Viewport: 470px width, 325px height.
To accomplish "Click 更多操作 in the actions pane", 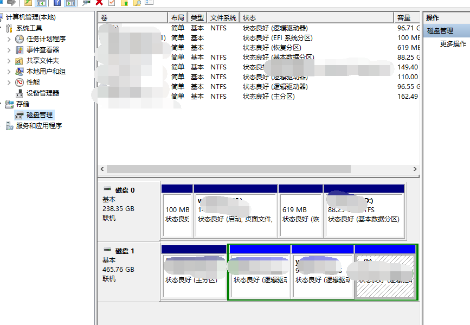I will [x=453, y=44].
